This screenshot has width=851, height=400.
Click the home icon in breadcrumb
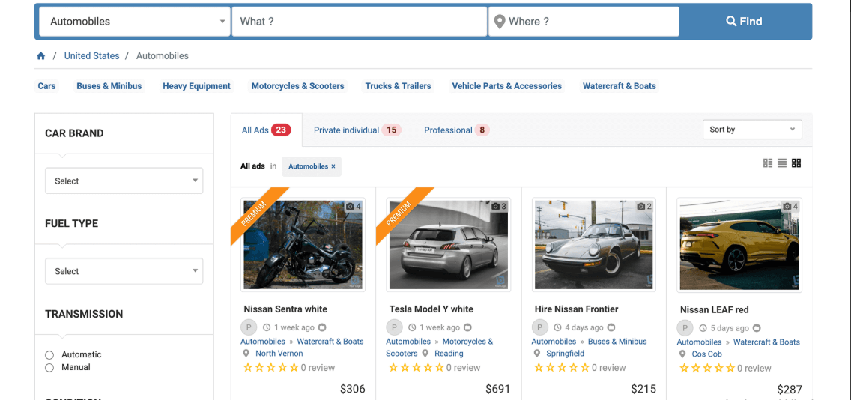[x=40, y=56]
